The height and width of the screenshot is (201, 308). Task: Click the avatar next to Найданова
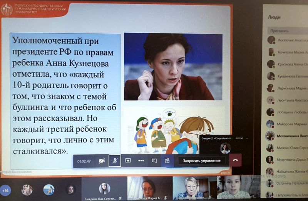click(270, 171)
